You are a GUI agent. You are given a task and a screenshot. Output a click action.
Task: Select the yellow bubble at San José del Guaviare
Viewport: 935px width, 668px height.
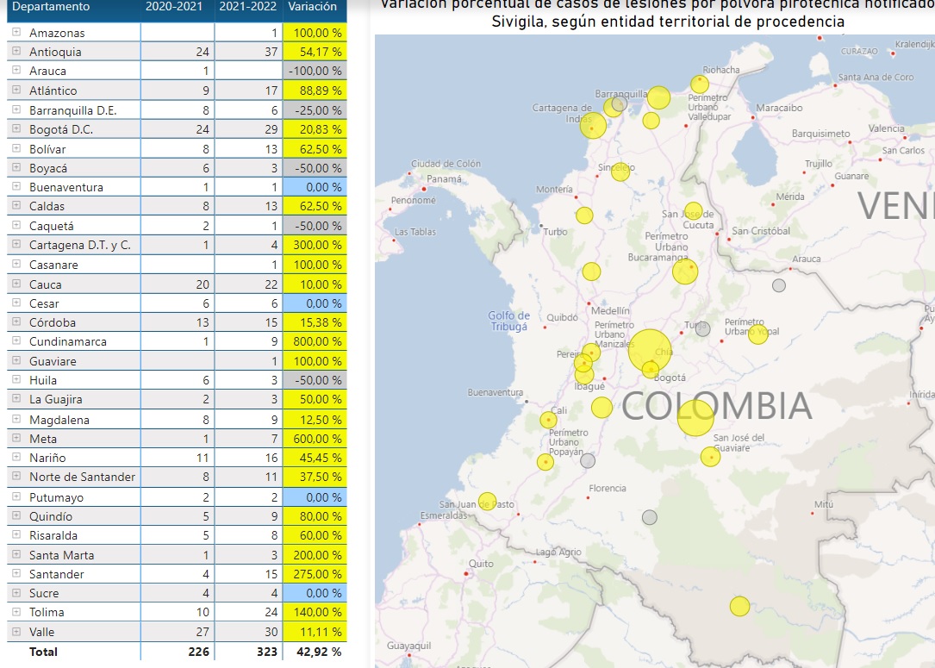click(x=710, y=457)
